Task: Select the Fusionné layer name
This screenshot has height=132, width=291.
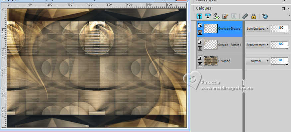Action: 224,61
